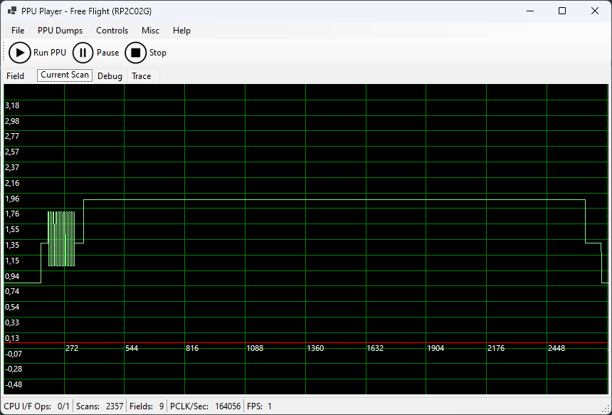Click the 2,98 voltage axis label
612x415 pixels.
(x=12, y=121)
